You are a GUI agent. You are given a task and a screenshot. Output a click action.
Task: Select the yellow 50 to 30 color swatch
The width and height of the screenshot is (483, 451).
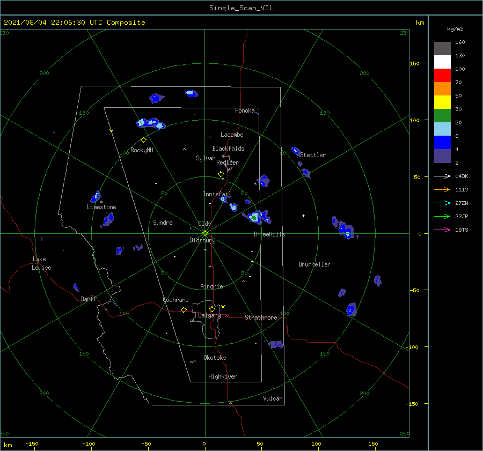442,102
